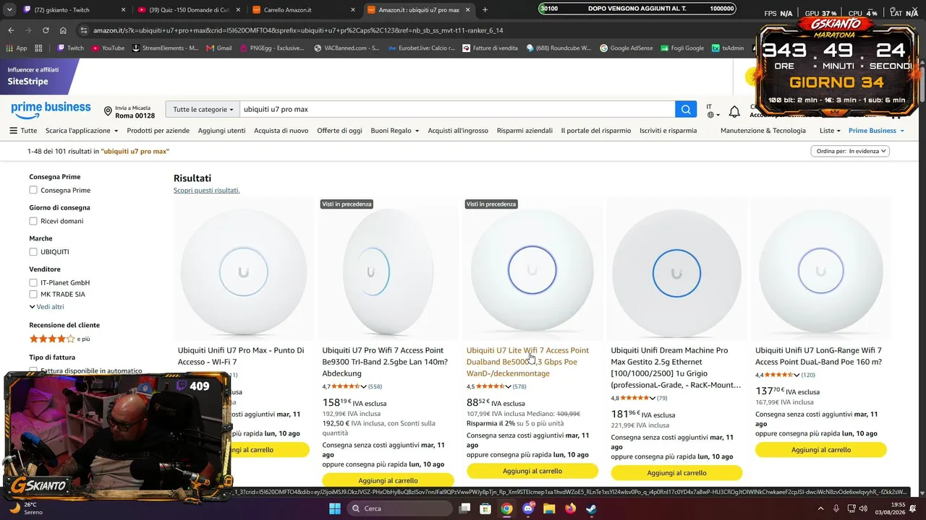Viewport: 926px width, 520px height.
Task: Open Discord from the taskbar
Action: [x=528, y=508]
